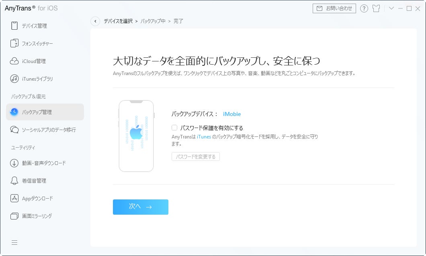Click the 着信音管理 bell icon

[x=14, y=181]
